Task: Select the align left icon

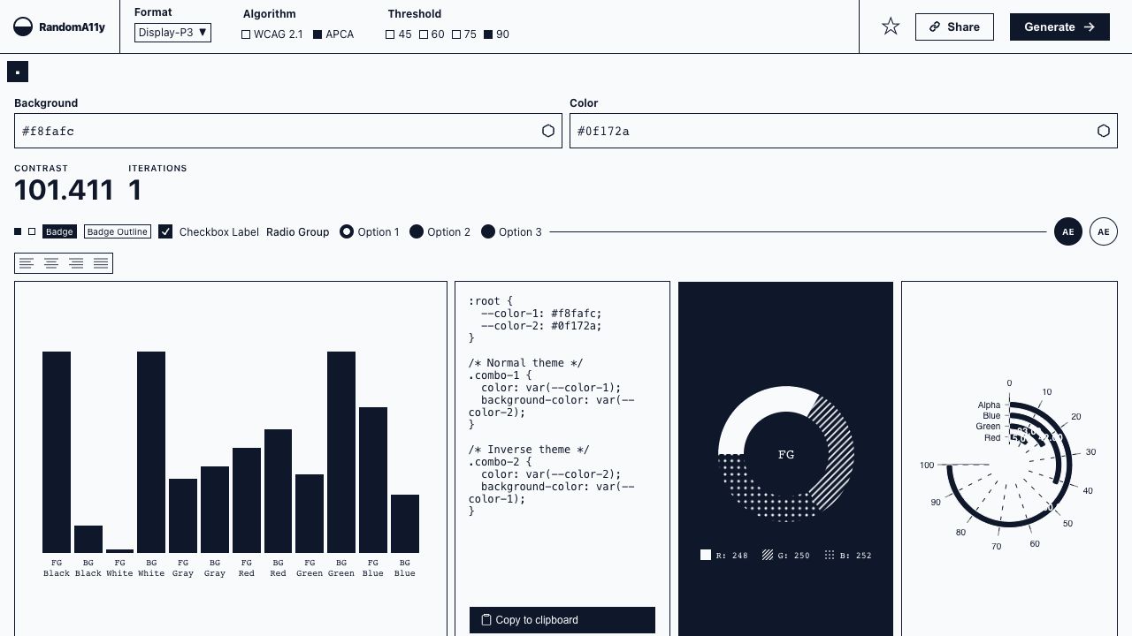Action: (27, 263)
